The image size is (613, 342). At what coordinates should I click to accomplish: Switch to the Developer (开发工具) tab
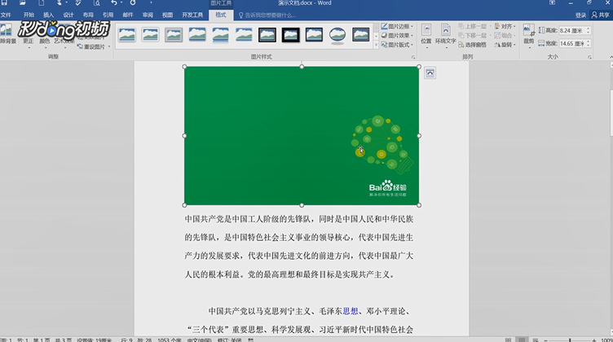pyautogui.click(x=192, y=15)
